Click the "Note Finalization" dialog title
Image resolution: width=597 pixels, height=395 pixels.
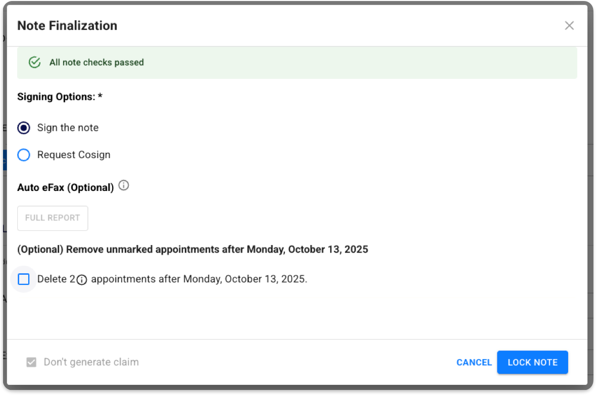point(67,26)
